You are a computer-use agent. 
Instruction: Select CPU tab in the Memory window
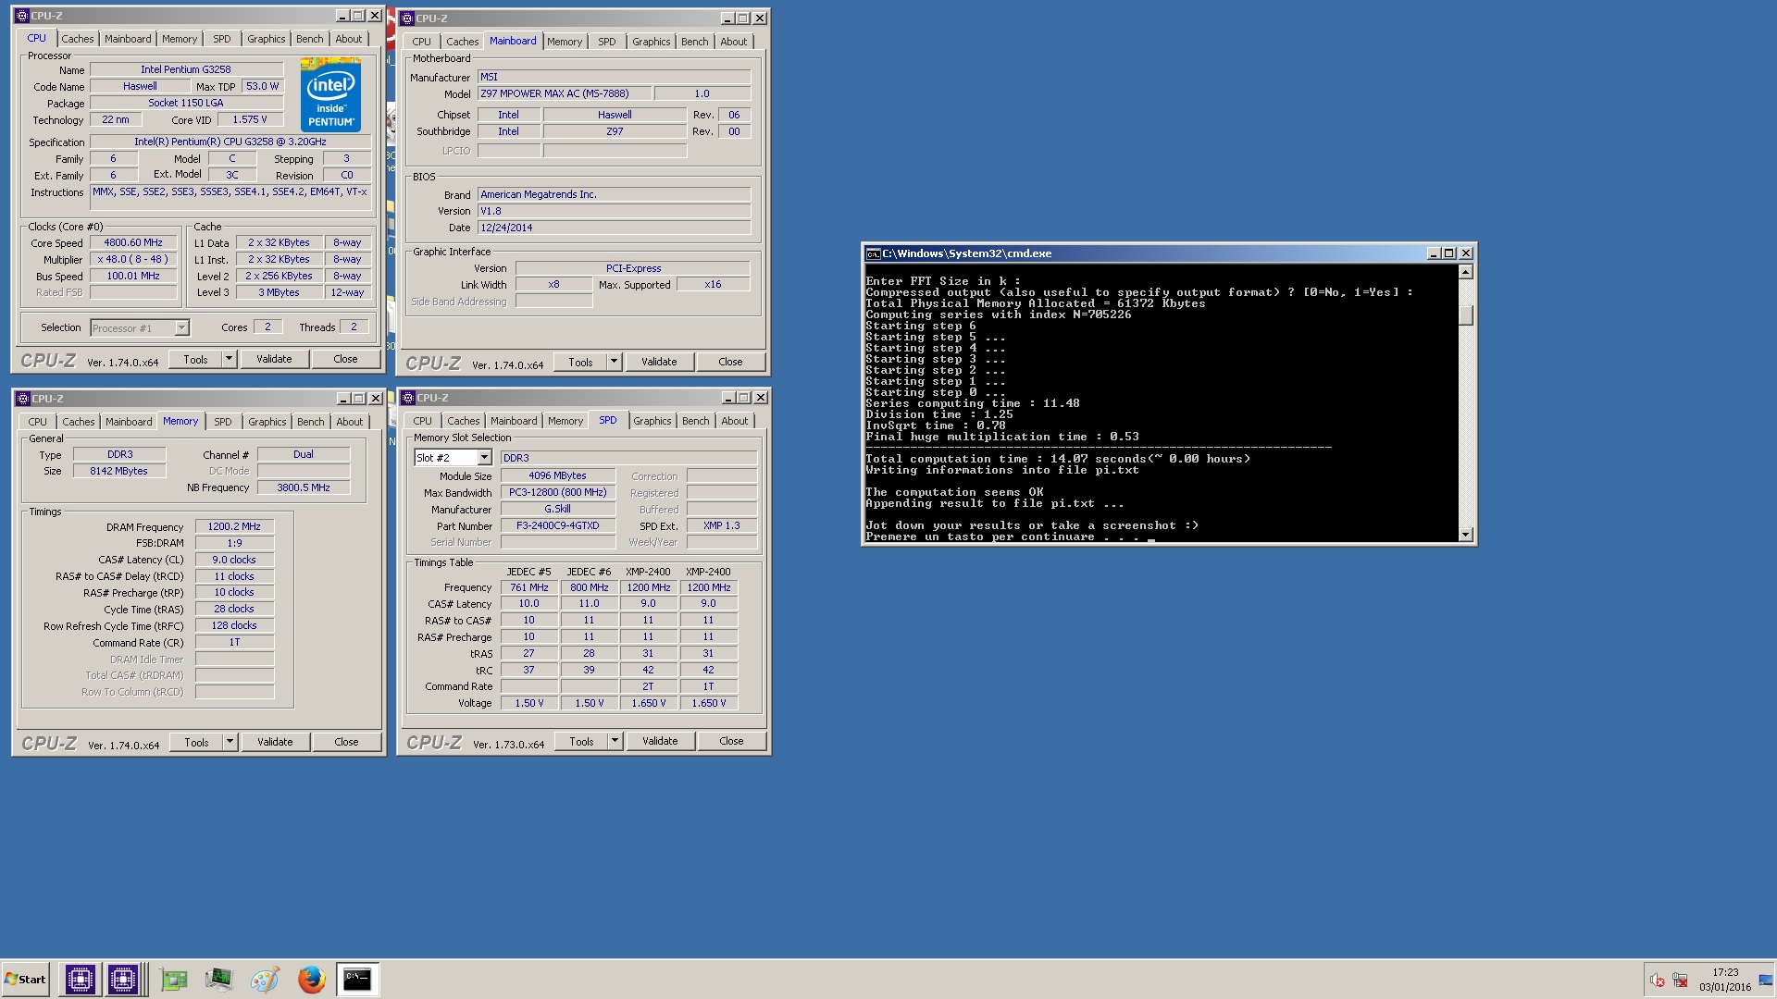(x=37, y=422)
